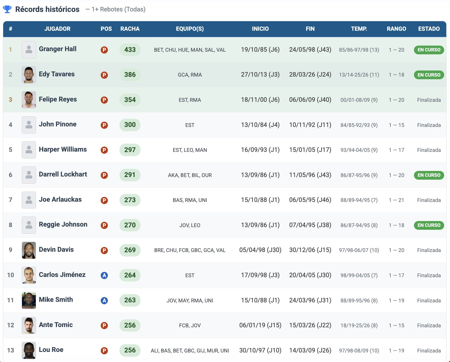450x362 pixels.
Task: Click the EN CURSO badge for Reggie Johnson
Action: [x=429, y=225]
